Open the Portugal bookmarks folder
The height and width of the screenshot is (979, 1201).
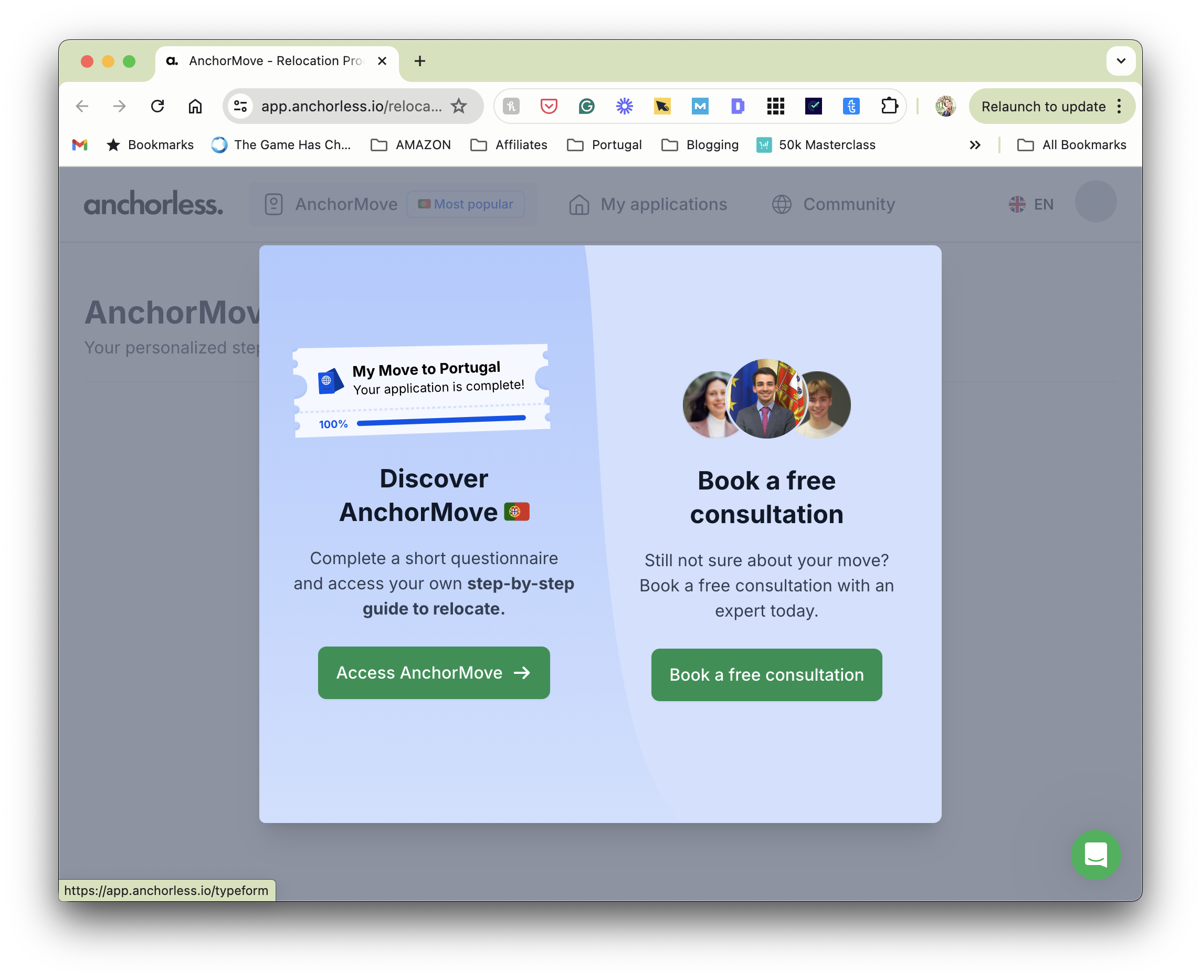(604, 145)
